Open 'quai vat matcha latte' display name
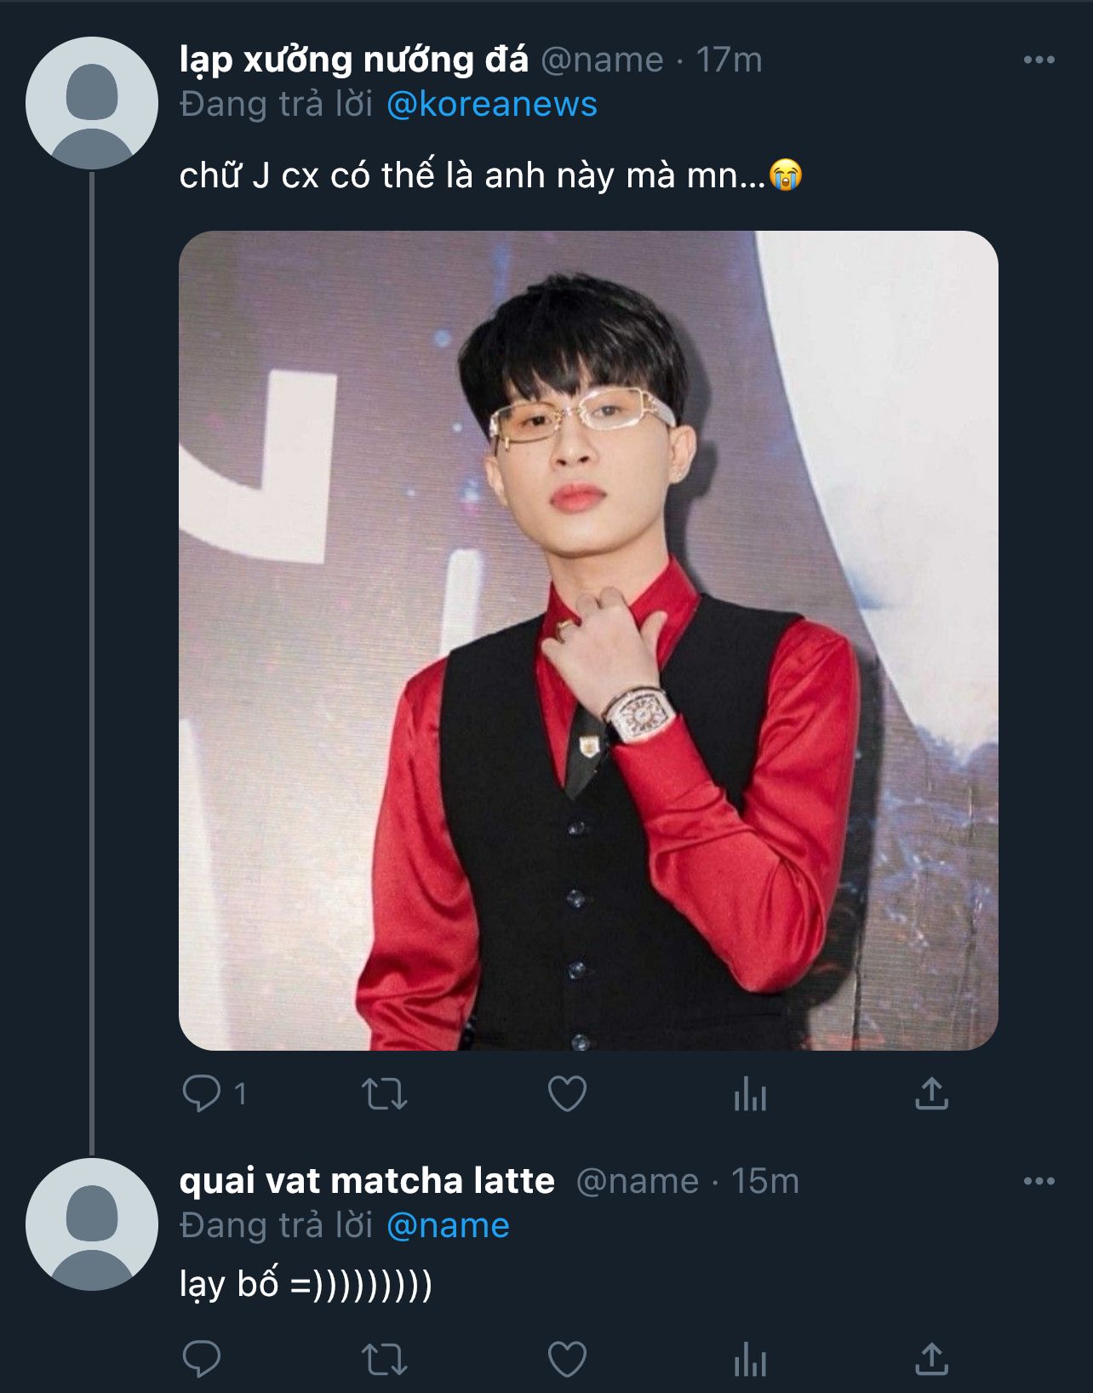 [367, 1181]
